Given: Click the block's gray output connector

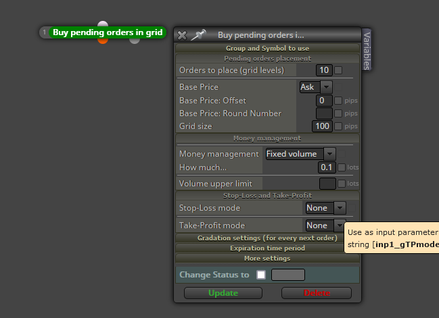Looking at the screenshot, I should click(x=135, y=41).
